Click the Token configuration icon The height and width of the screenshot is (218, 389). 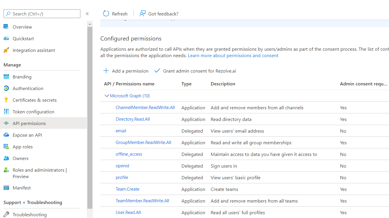pos(6,112)
